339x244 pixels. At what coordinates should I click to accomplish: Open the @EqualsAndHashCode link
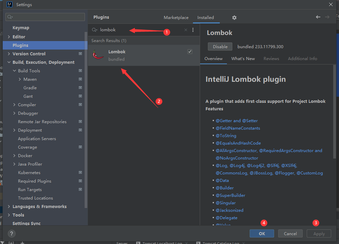coord(238,143)
